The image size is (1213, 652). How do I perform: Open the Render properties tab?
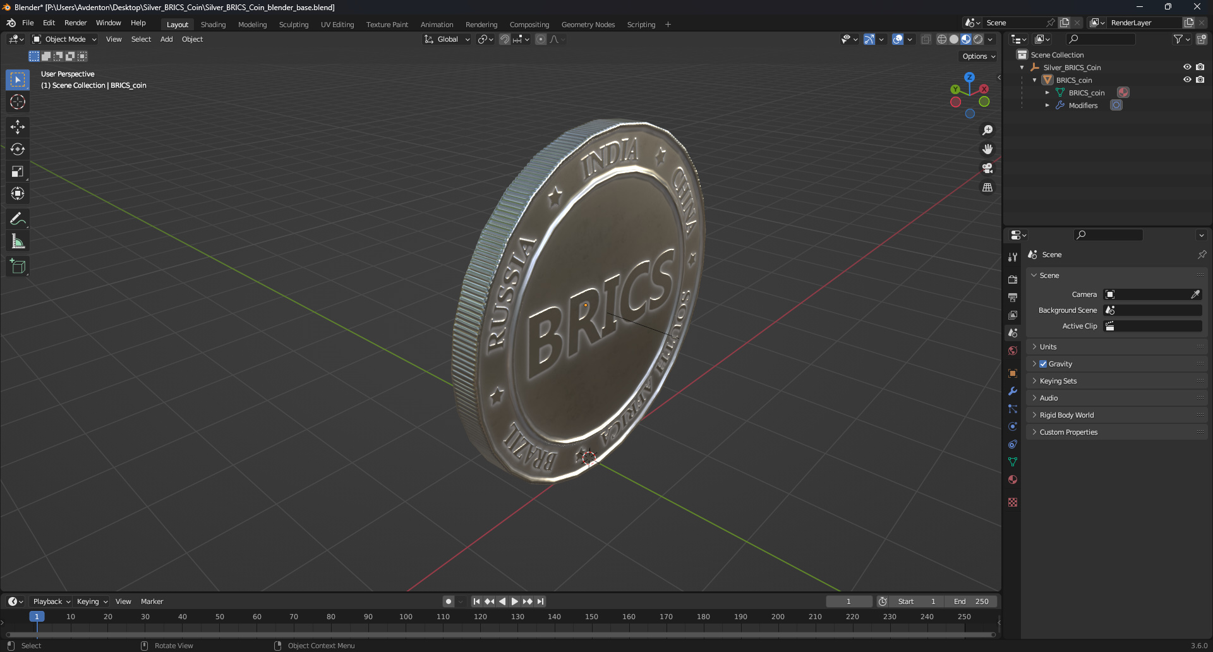tap(1013, 279)
